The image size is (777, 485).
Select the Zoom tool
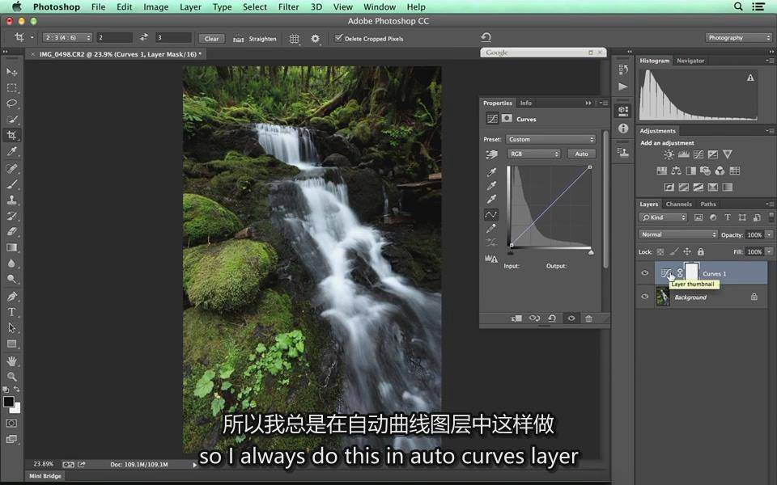[x=12, y=377]
